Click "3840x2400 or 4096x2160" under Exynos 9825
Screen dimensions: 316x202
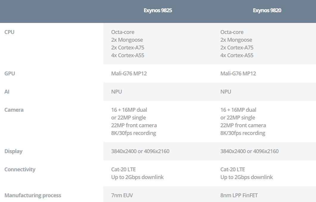click(140, 151)
